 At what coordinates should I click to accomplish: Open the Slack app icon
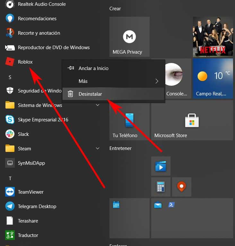click(x=10, y=134)
